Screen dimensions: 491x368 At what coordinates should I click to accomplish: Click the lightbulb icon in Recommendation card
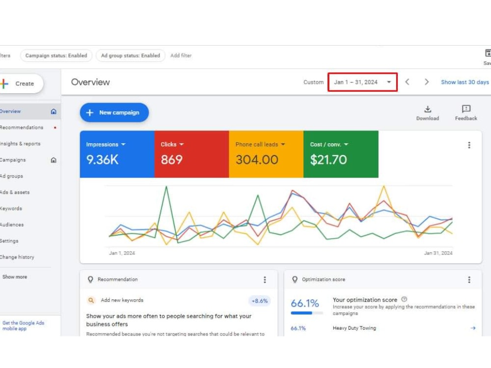pyautogui.click(x=90, y=280)
